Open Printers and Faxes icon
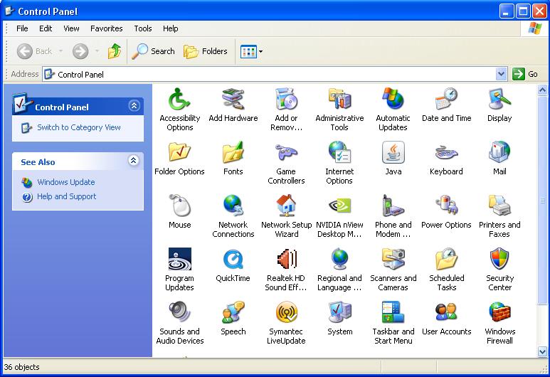 coord(499,206)
